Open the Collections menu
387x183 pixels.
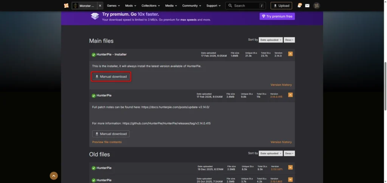click(x=150, y=6)
